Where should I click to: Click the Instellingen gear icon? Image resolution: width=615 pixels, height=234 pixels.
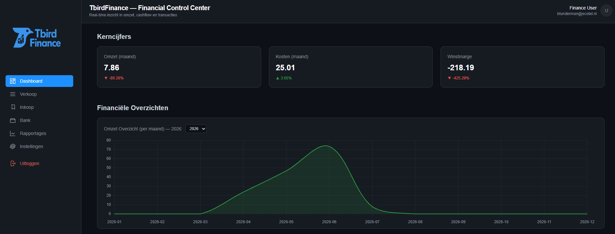tap(13, 146)
